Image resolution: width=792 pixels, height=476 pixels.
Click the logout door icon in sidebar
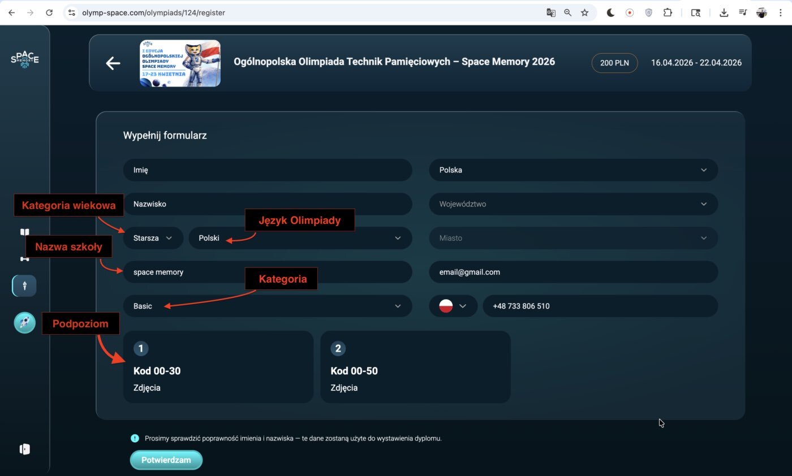(24, 449)
